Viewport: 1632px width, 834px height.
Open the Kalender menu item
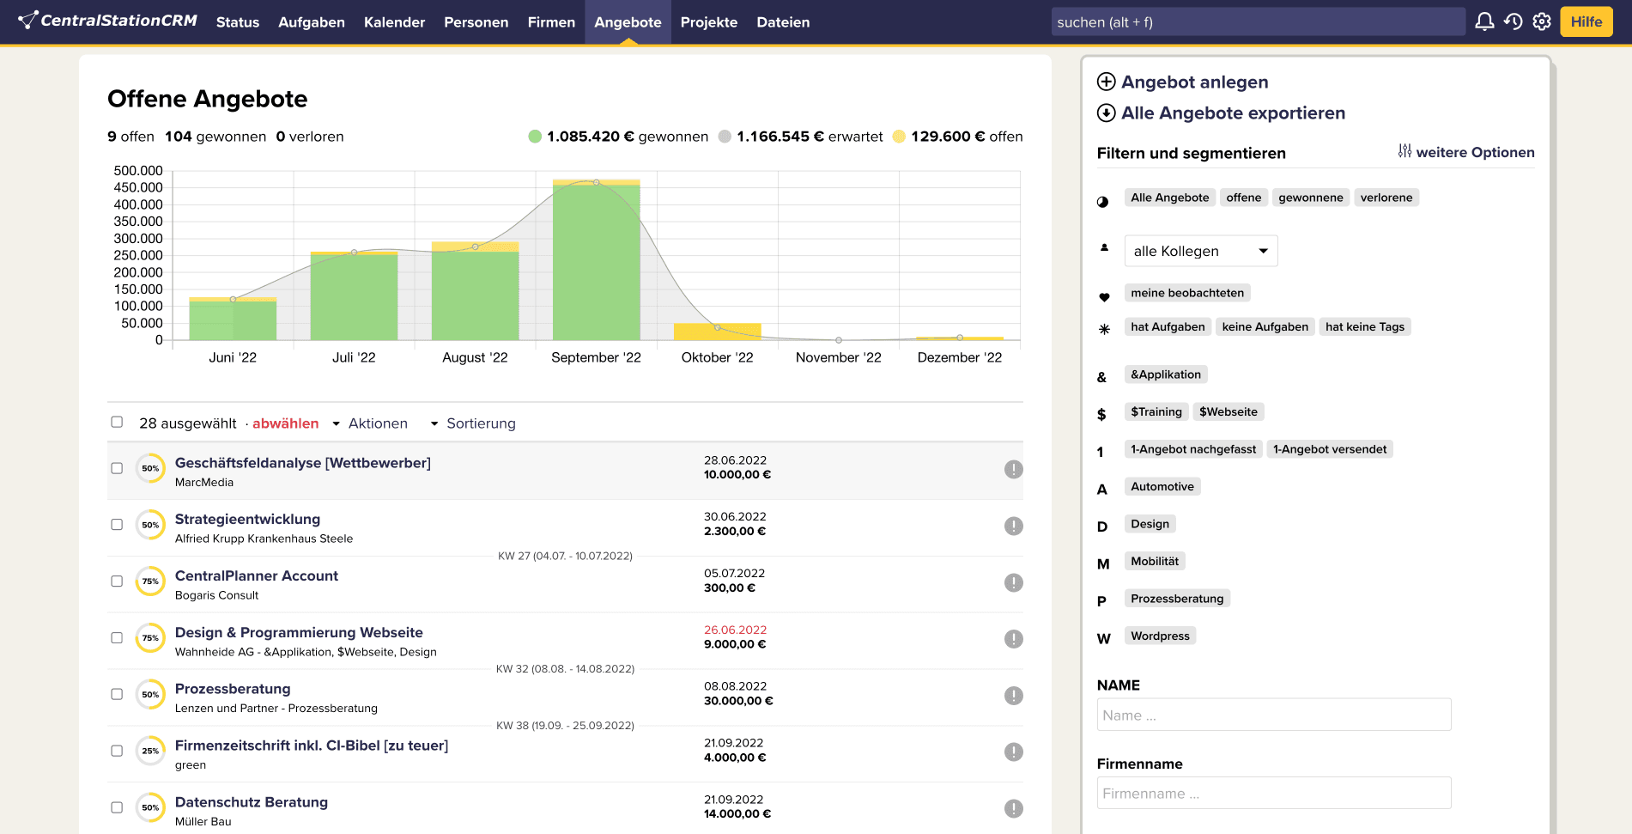tap(394, 22)
